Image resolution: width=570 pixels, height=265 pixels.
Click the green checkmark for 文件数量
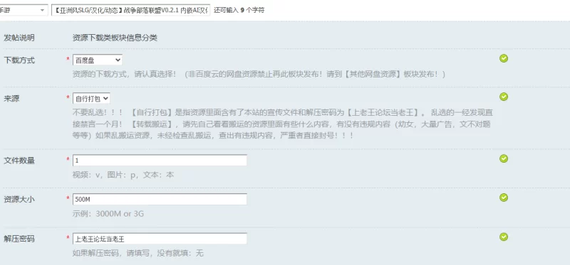click(x=504, y=158)
